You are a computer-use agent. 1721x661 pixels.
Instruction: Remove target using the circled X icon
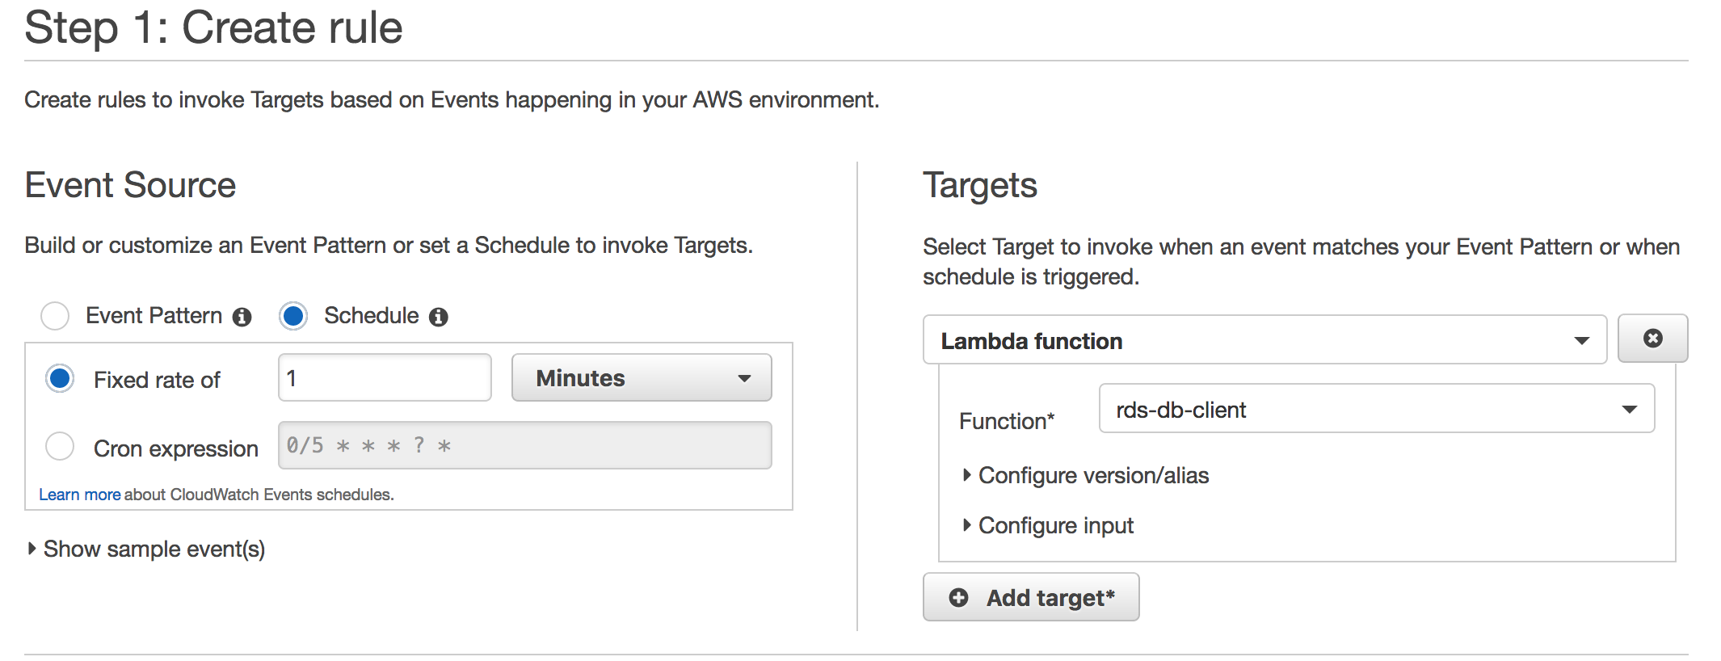coord(1652,338)
